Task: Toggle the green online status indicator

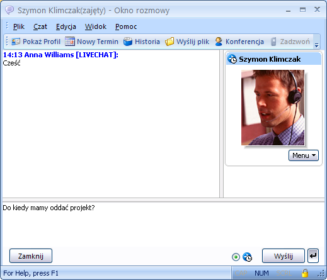Action: pos(236,257)
